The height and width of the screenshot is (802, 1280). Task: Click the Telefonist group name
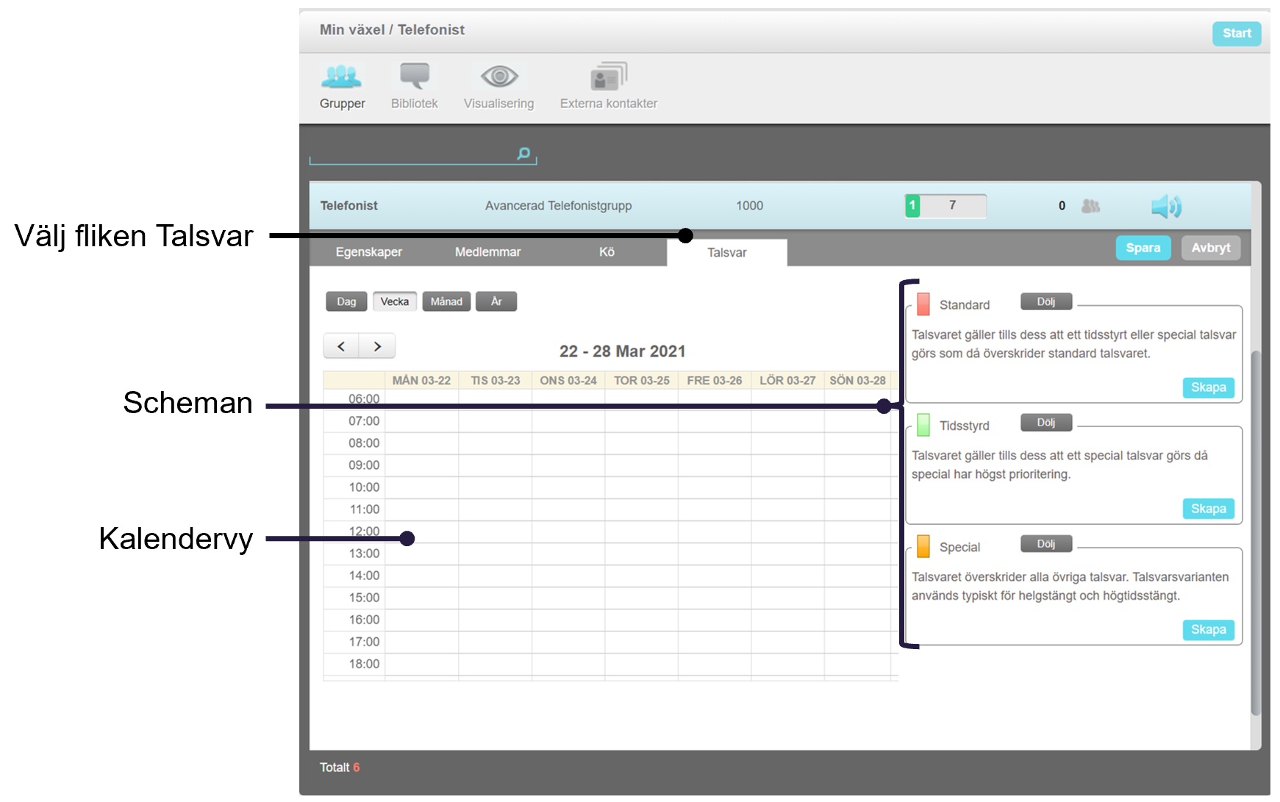349,206
